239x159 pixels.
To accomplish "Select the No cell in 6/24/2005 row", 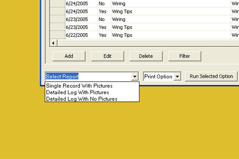I will [x=102, y=4].
